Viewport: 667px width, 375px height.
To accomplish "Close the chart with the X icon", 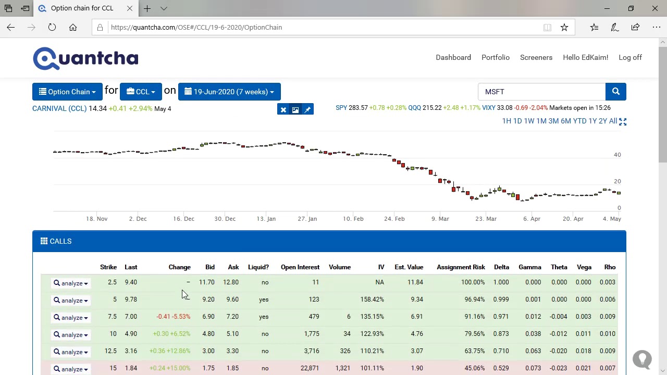I will (283, 110).
